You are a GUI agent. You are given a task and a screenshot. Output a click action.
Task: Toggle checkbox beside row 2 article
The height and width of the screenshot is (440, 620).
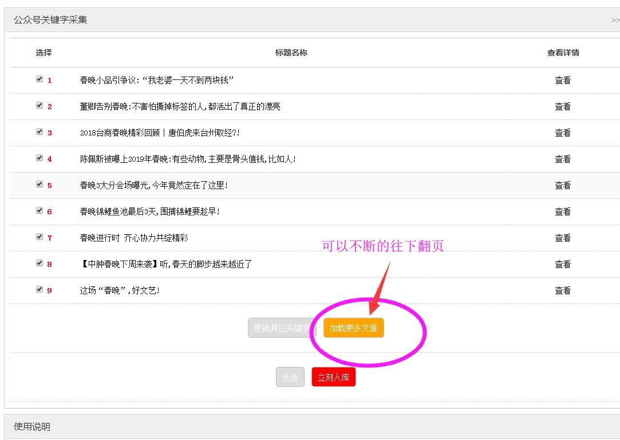pos(40,106)
